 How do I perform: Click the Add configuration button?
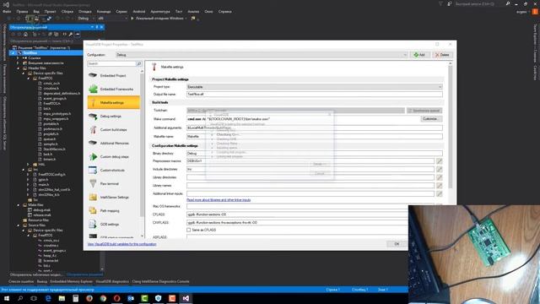[x=420, y=55]
